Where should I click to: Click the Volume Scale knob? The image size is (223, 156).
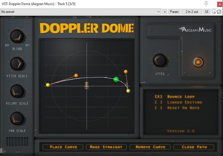coord(17,91)
